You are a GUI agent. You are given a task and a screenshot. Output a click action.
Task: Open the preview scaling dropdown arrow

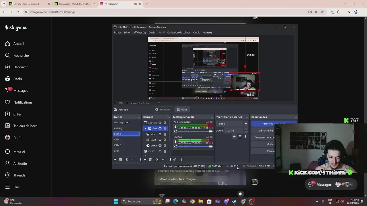(159, 103)
